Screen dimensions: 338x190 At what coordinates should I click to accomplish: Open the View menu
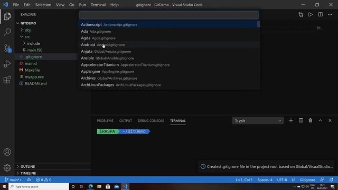coord(60,5)
